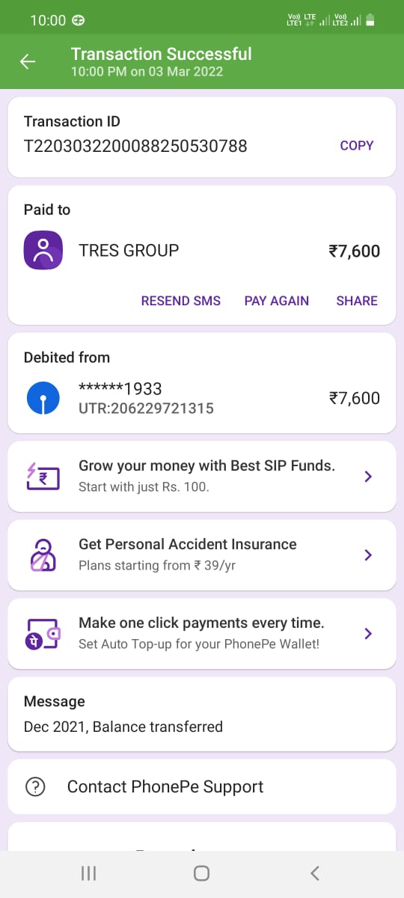Open one click payments chevron arrow
Viewport: 404px width, 898px height.
tap(368, 634)
